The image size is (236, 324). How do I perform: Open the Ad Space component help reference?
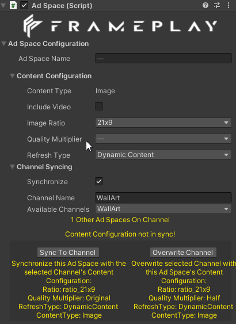click(205, 5)
